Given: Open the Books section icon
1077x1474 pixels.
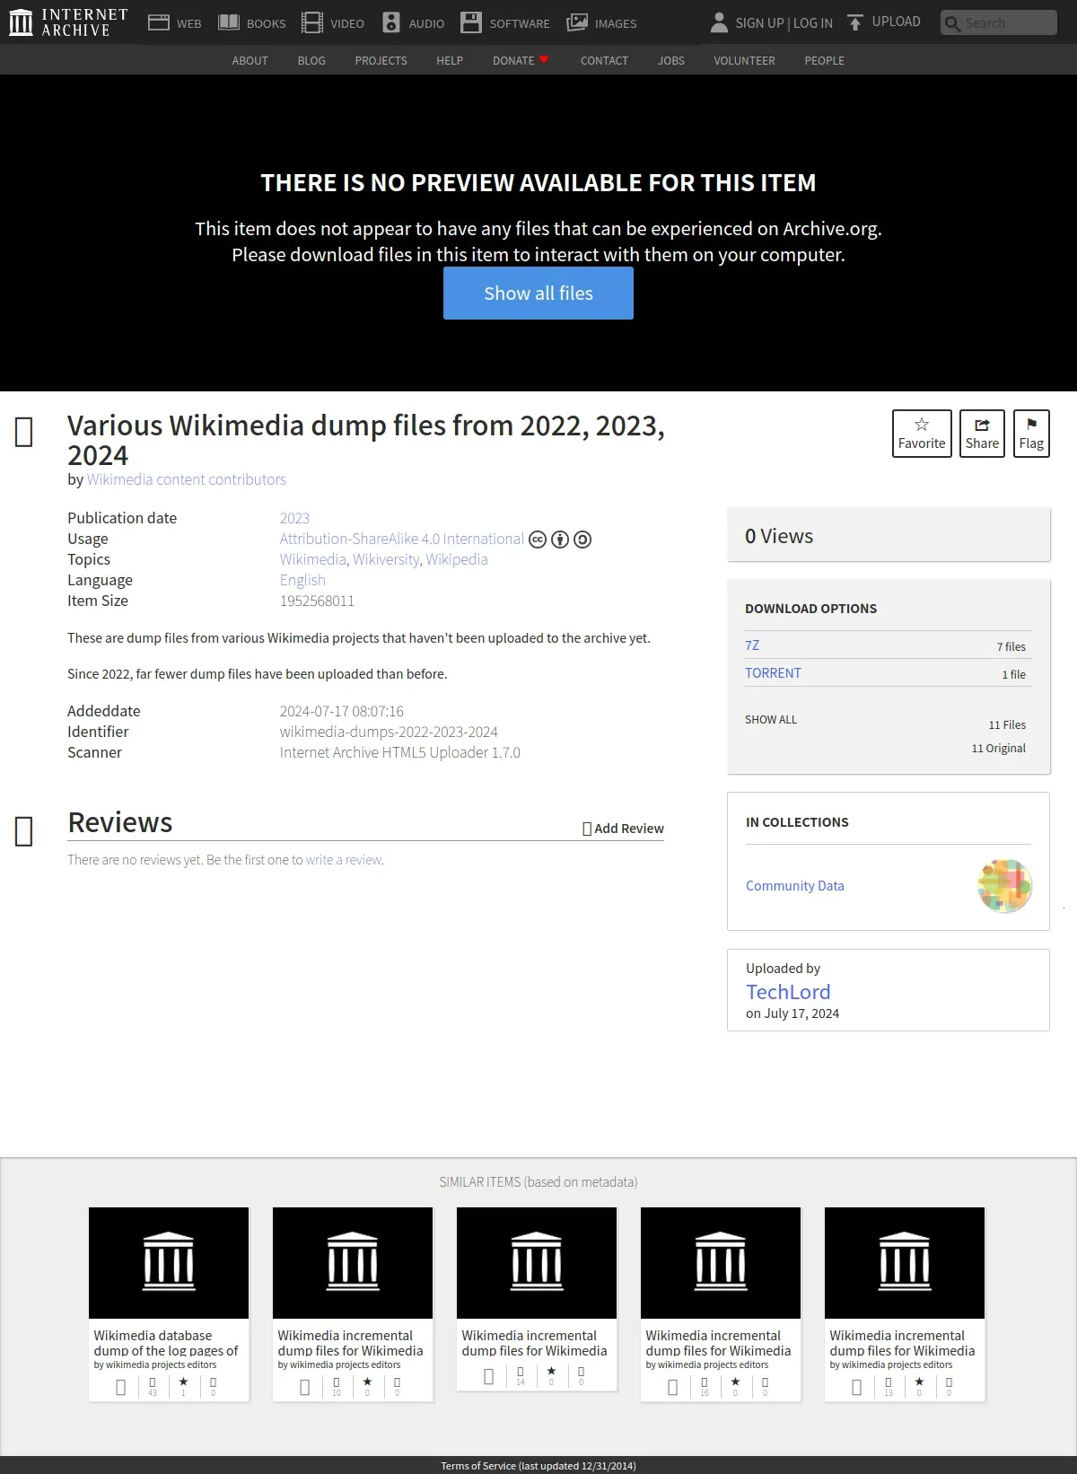Looking at the screenshot, I should coord(229,22).
